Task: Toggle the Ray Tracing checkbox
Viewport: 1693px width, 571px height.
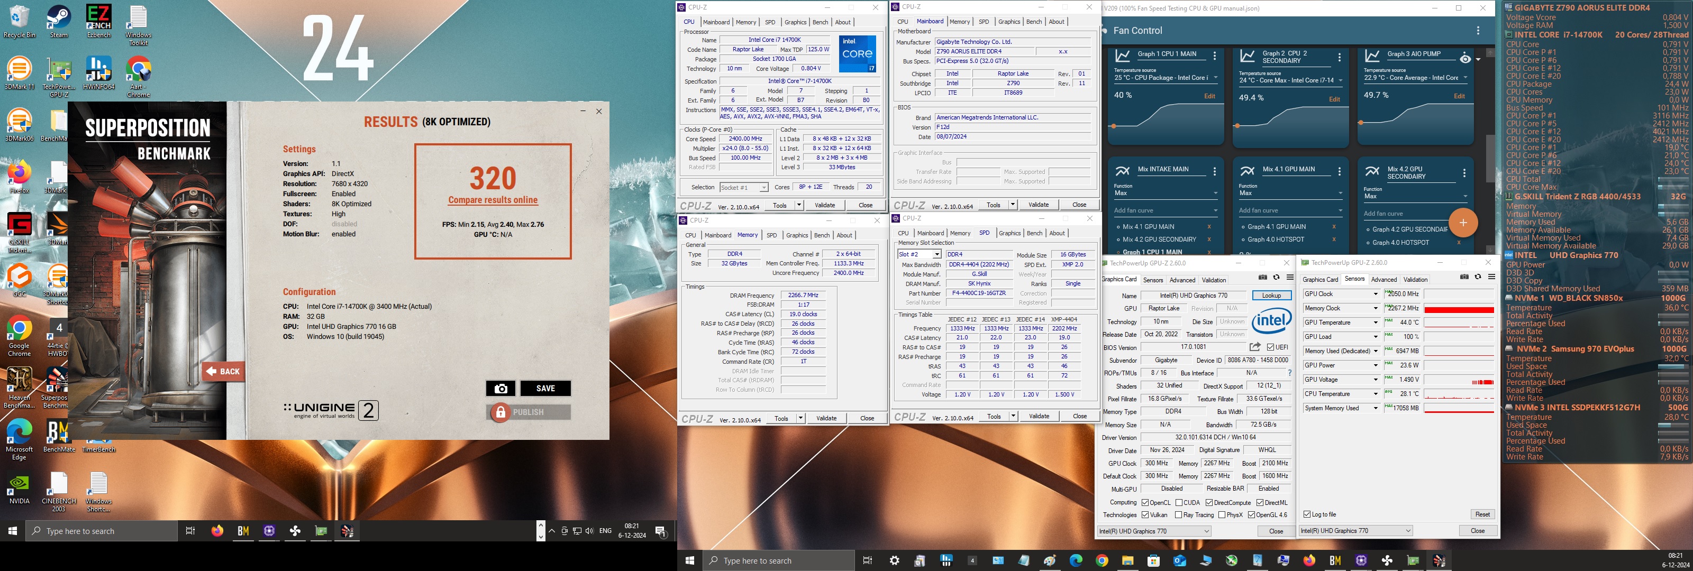Action: (x=1178, y=515)
